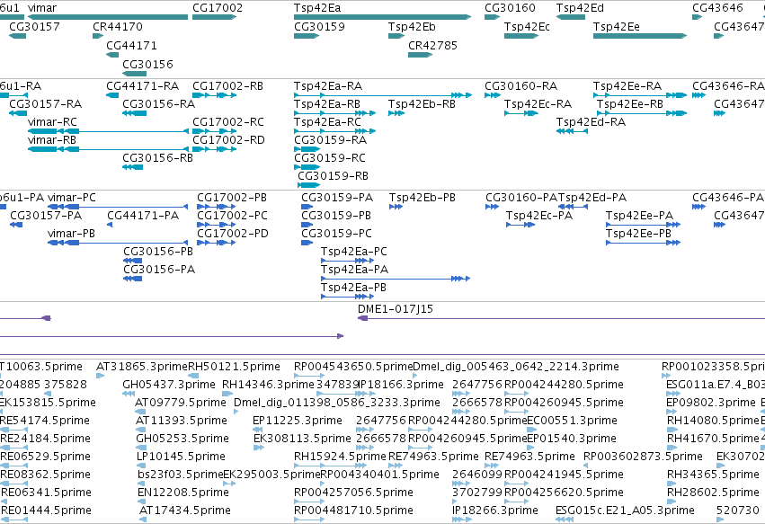Open transcript Tsp42Eb-RB
Viewport: 765px width, 524px height.
pyautogui.click(x=396, y=113)
